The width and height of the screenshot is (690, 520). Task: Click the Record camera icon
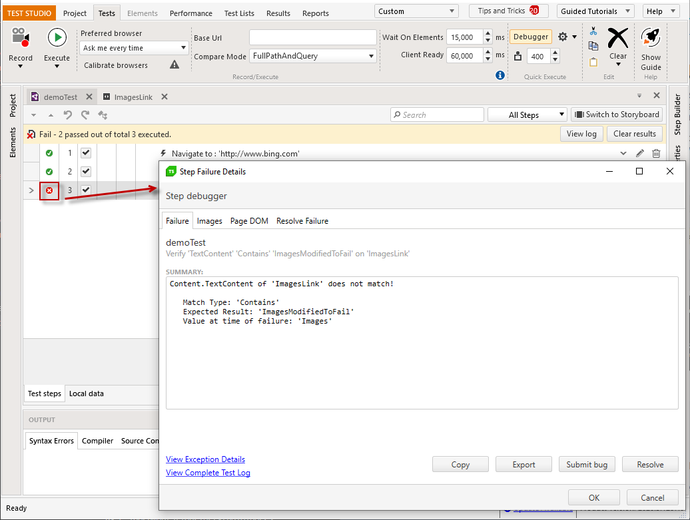click(x=20, y=39)
